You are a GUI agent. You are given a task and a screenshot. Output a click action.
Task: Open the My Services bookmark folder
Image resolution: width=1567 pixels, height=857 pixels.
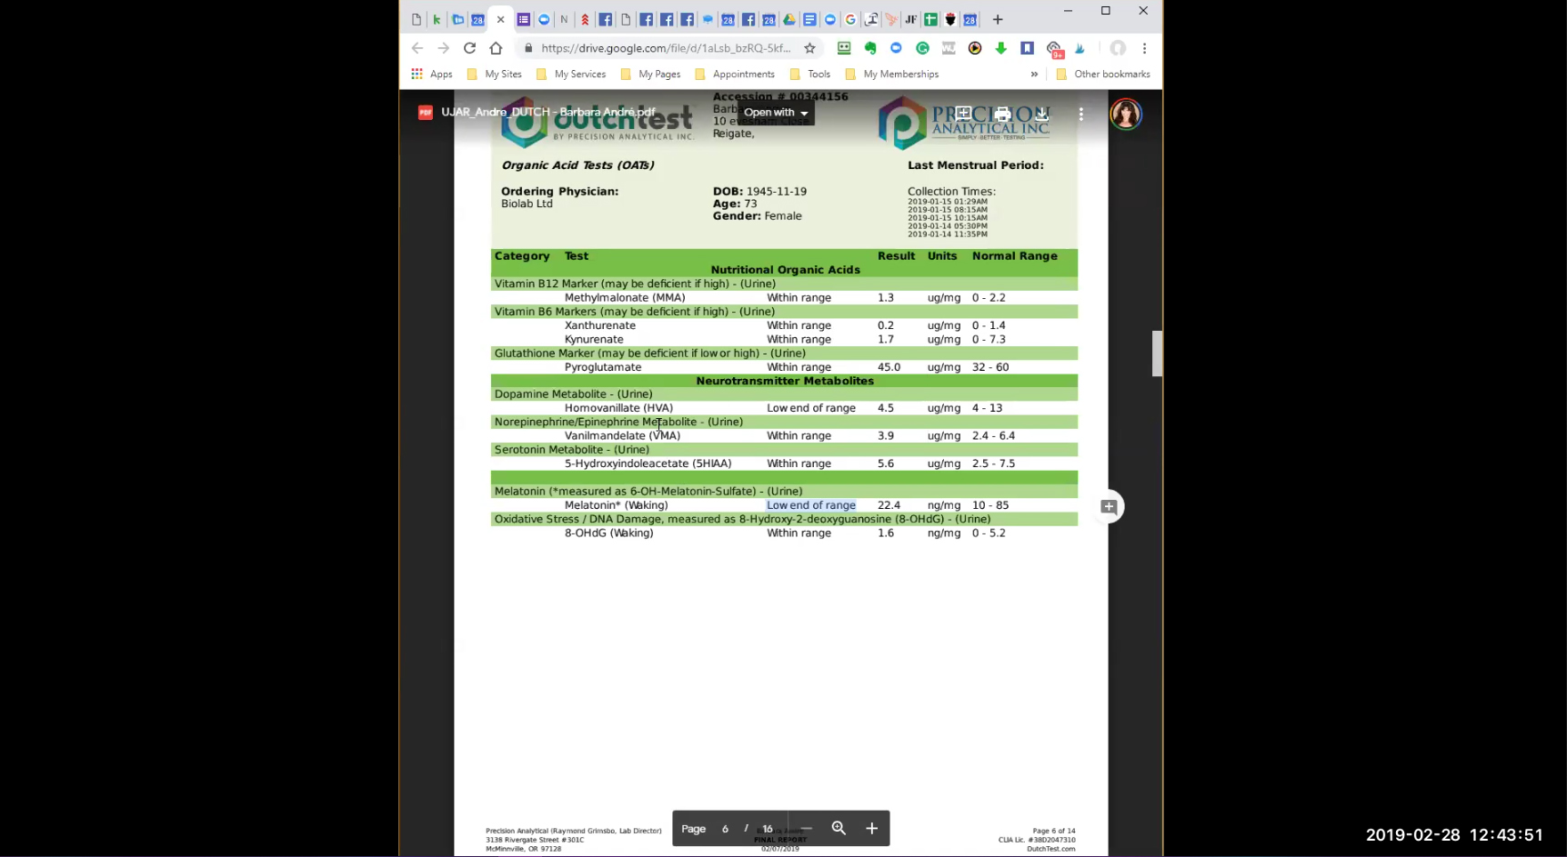571,75
